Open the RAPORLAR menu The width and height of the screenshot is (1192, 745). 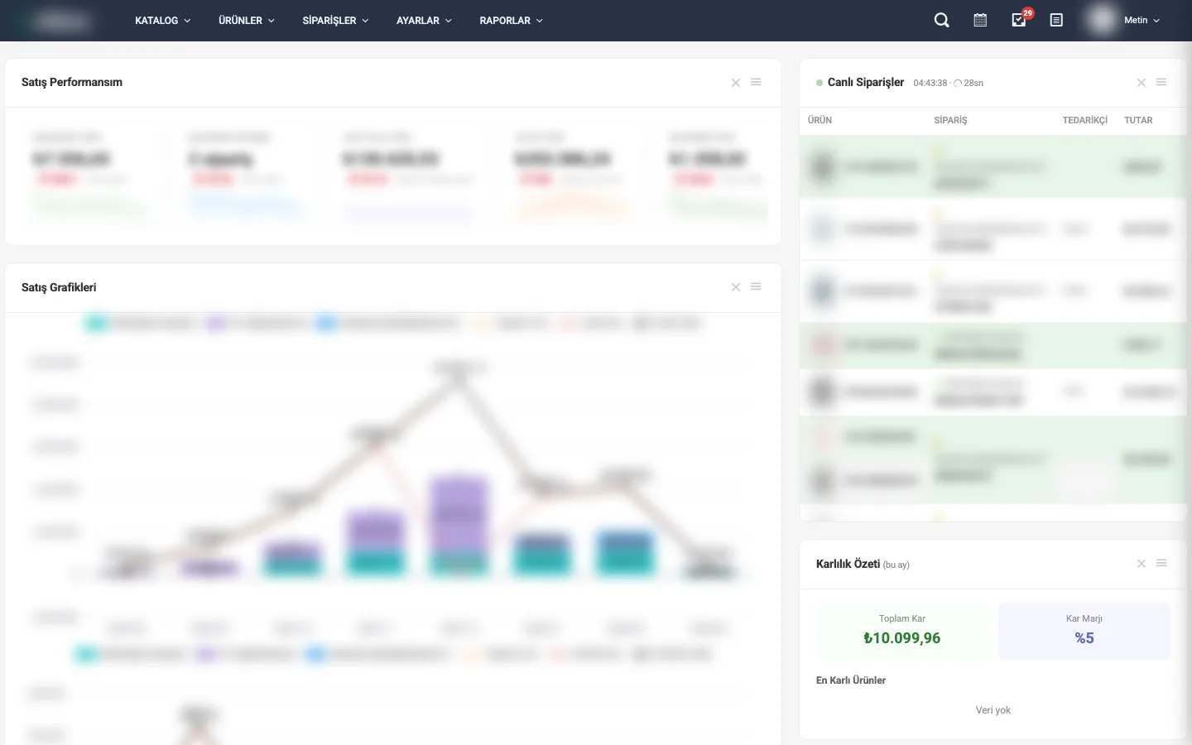tap(511, 21)
